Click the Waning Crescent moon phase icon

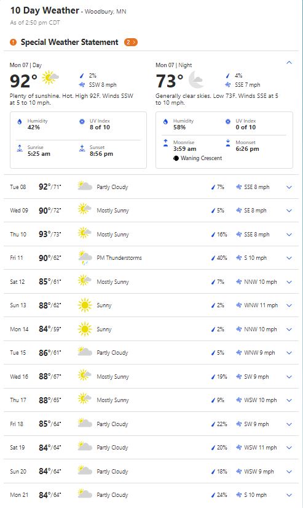click(176, 158)
